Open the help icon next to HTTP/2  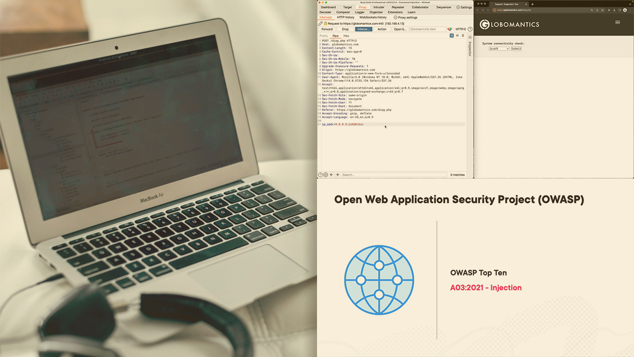pyautogui.click(x=470, y=29)
